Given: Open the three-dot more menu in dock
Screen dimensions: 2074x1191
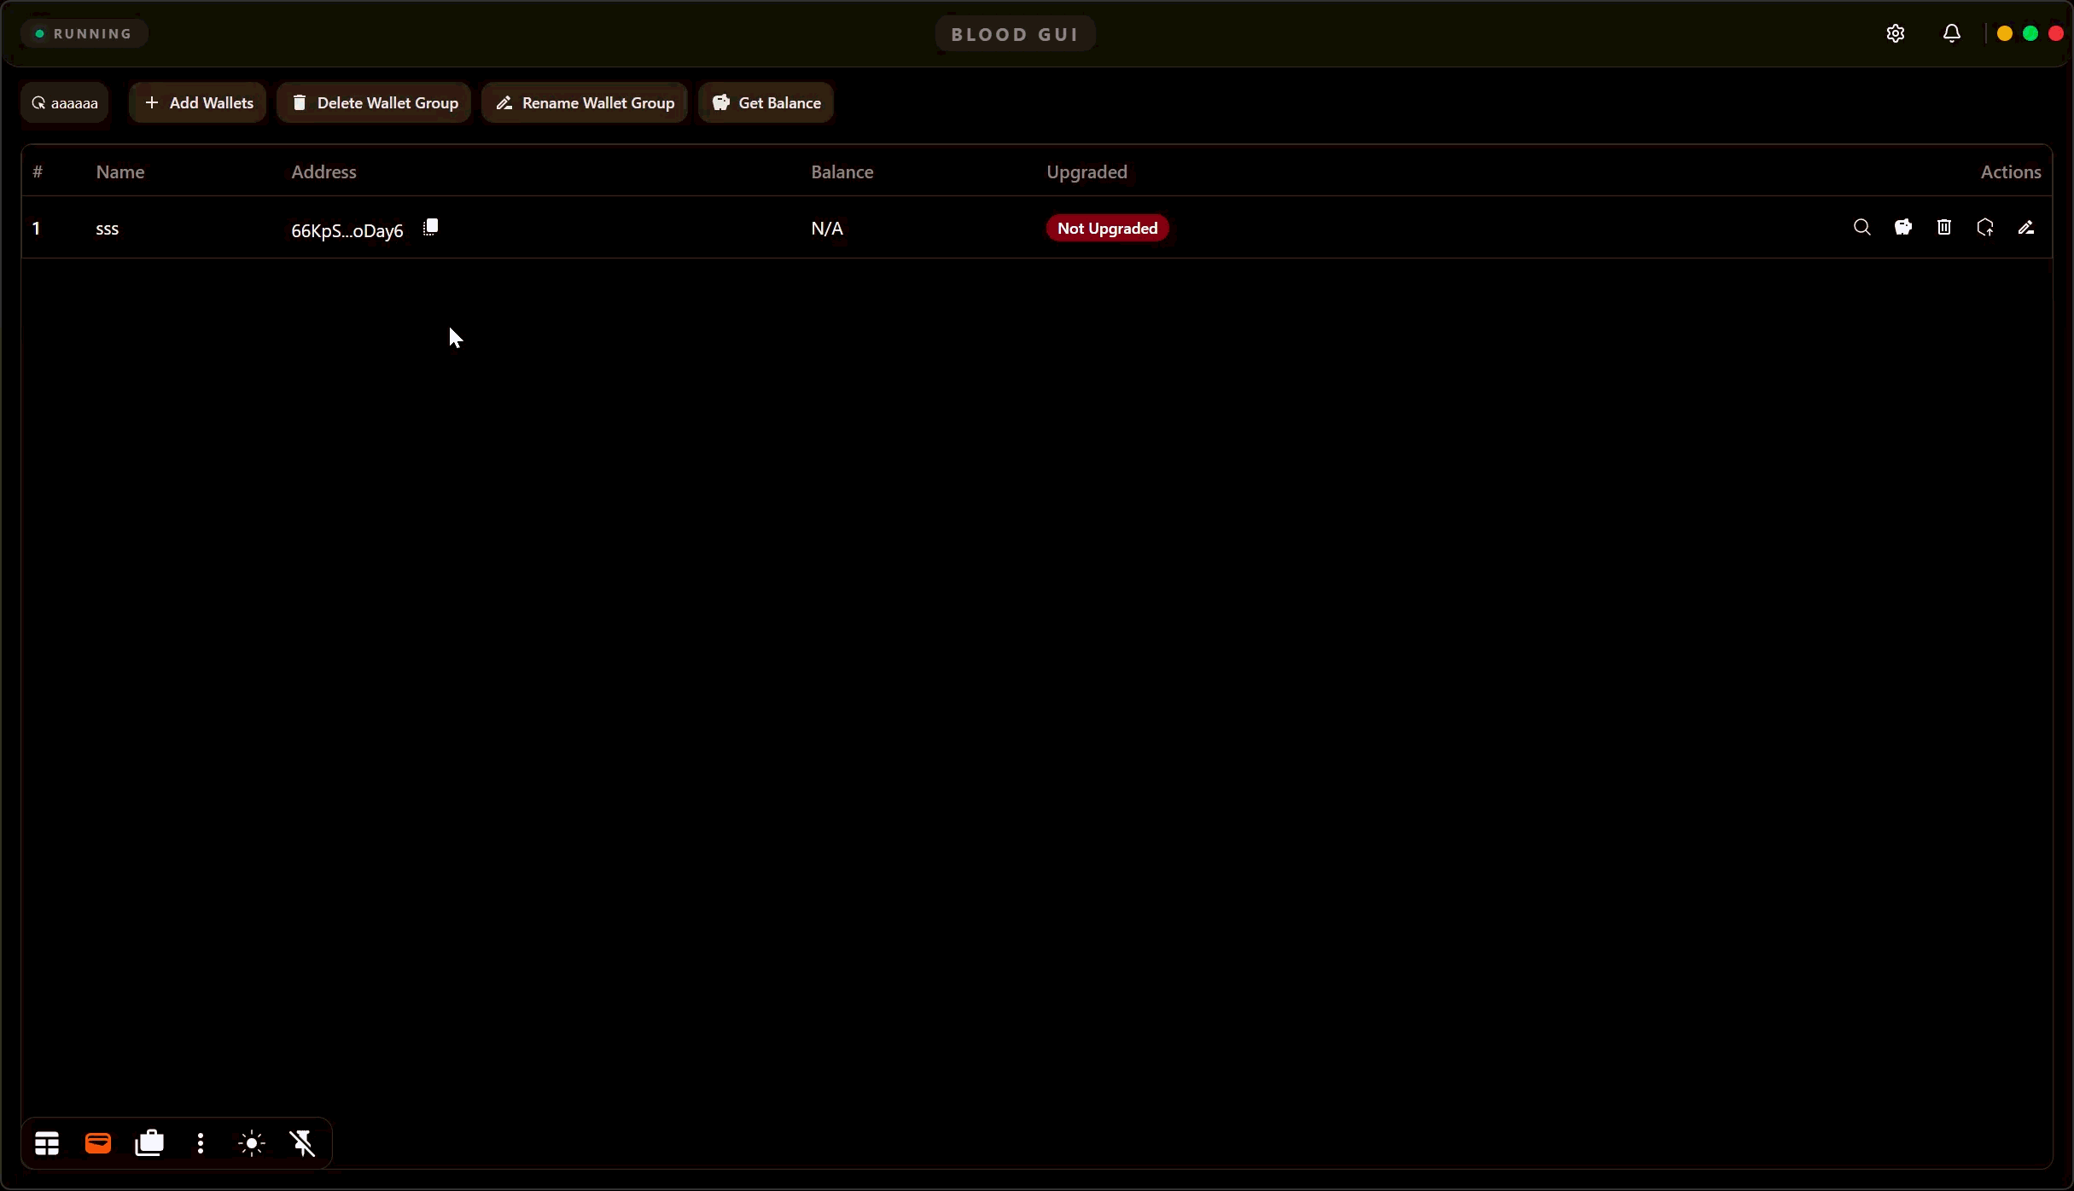Looking at the screenshot, I should coord(201,1143).
